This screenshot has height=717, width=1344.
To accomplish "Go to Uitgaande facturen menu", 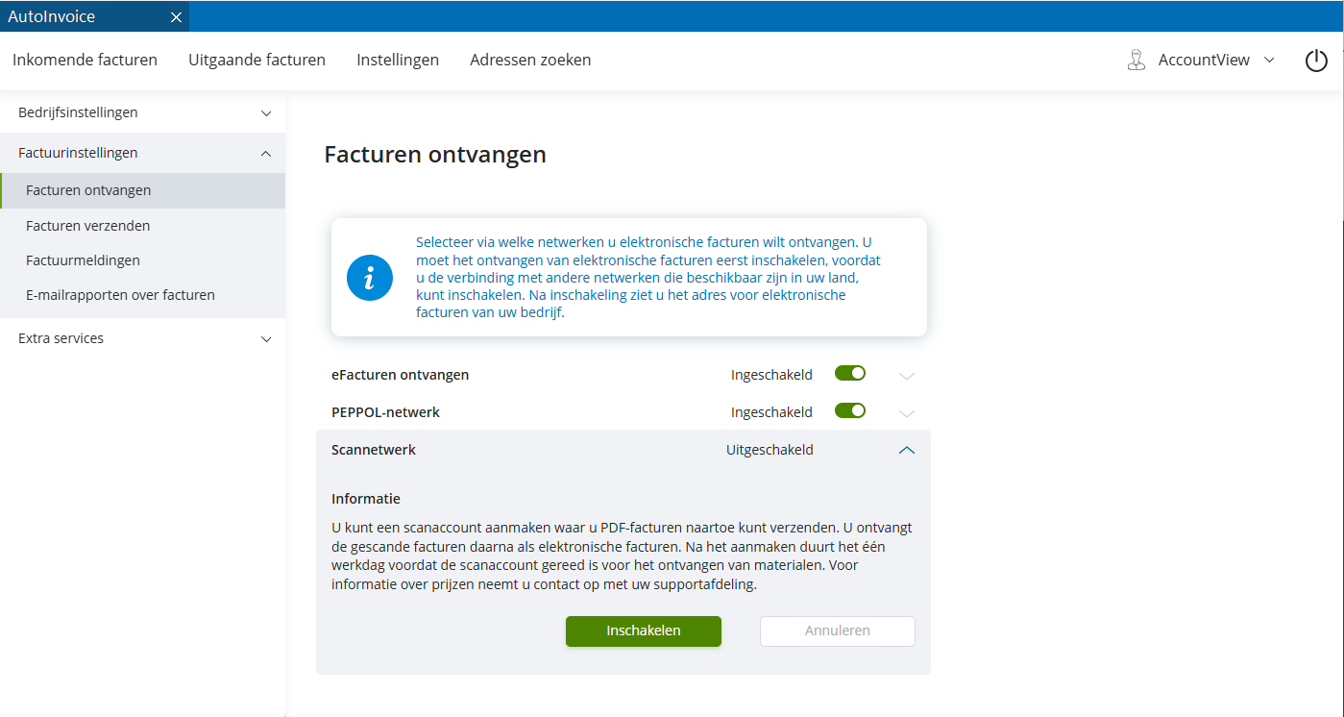I will 257,60.
